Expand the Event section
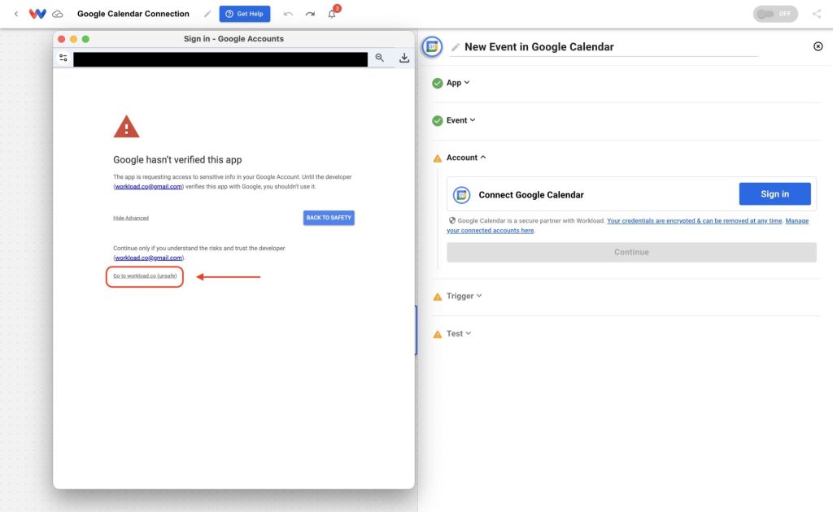This screenshot has width=833, height=512. pos(460,120)
